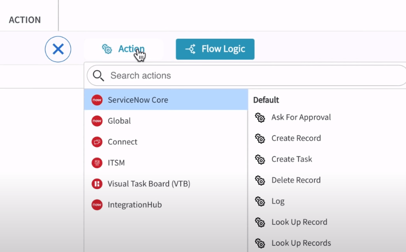Click the gear icon on Action button

click(107, 48)
